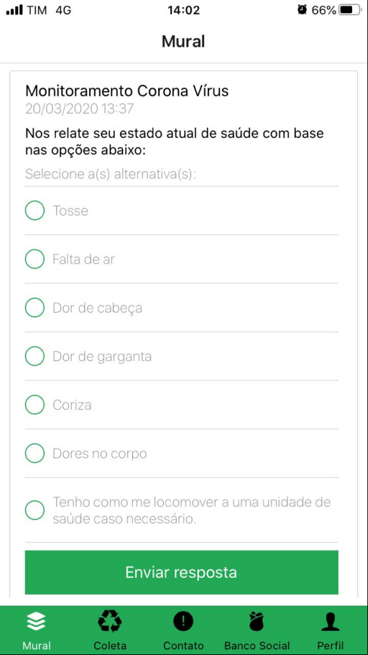The image size is (368, 655).
Task: Tap the cellular signal bars icon
Action: (15, 10)
